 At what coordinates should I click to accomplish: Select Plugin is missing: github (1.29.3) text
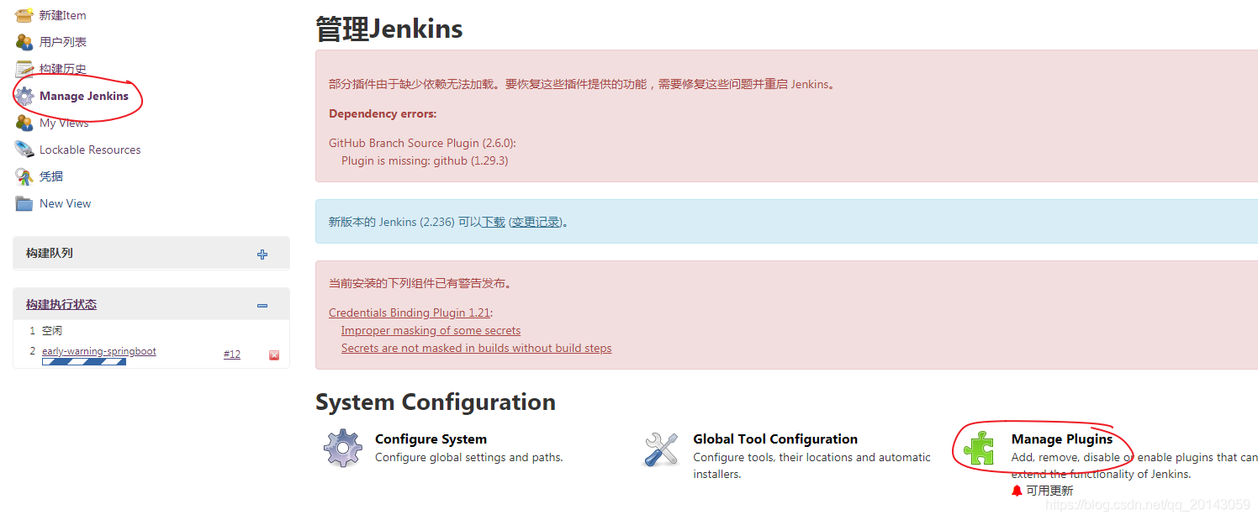coord(425,160)
